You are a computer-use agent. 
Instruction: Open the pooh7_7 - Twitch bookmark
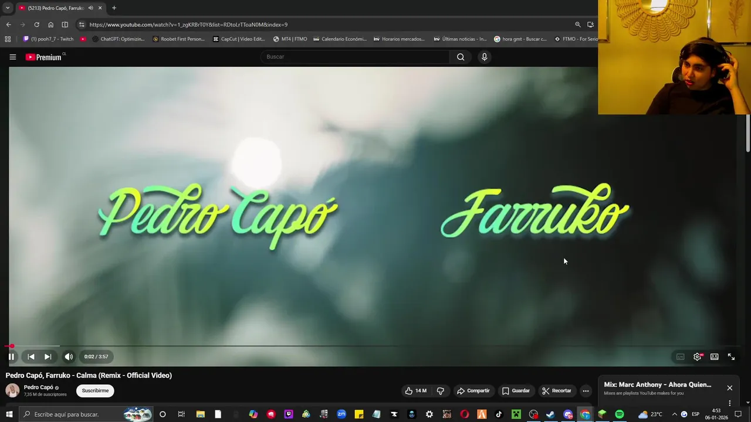[48, 39]
